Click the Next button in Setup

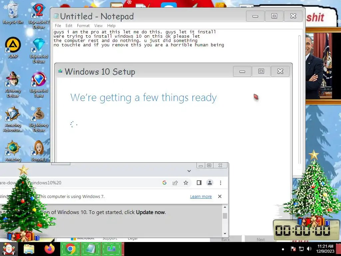click(x=260, y=239)
